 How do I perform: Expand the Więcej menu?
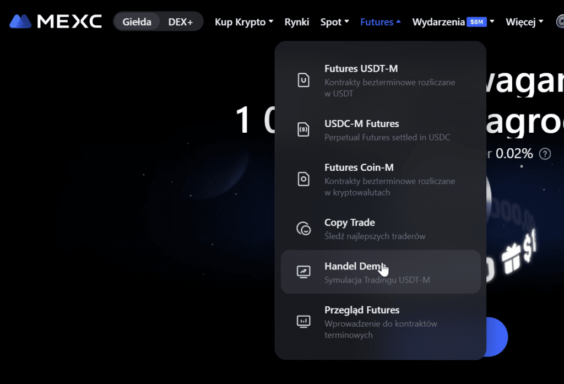pyautogui.click(x=524, y=22)
